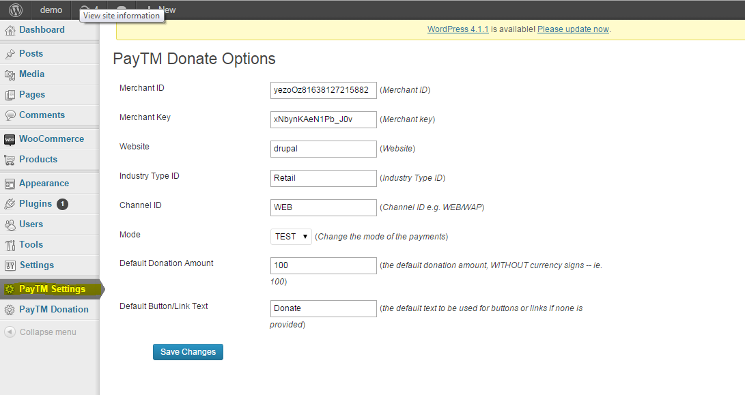Focus the Merchant ID input field
745x395 pixels.
click(324, 90)
